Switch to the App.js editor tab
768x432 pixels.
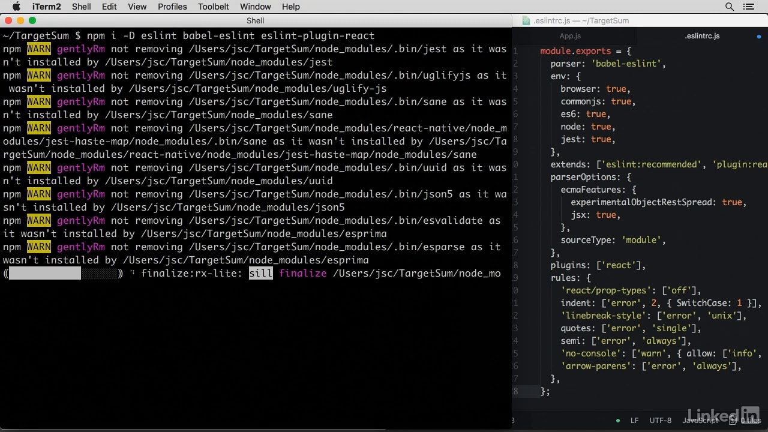570,36
